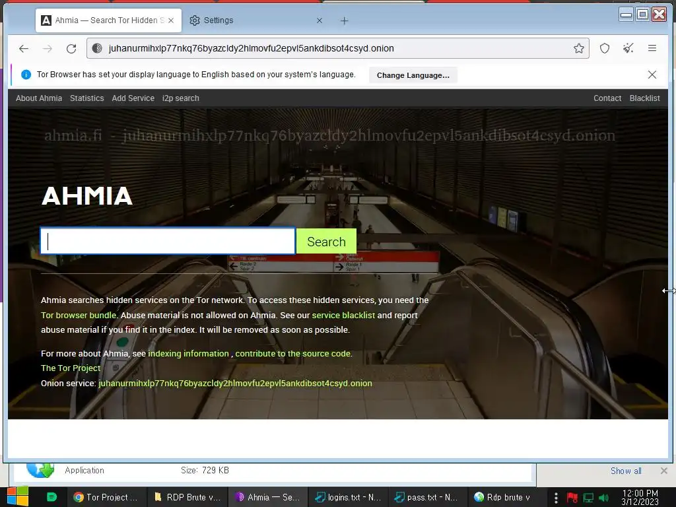Switch to the Settings tab
The height and width of the screenshot is (507, 676).
256,20
